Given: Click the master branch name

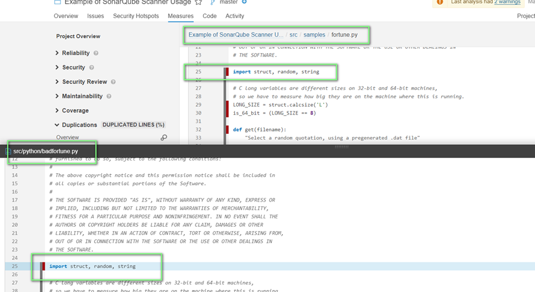Looking at the screenshot, I should click(x=229, y=2).
